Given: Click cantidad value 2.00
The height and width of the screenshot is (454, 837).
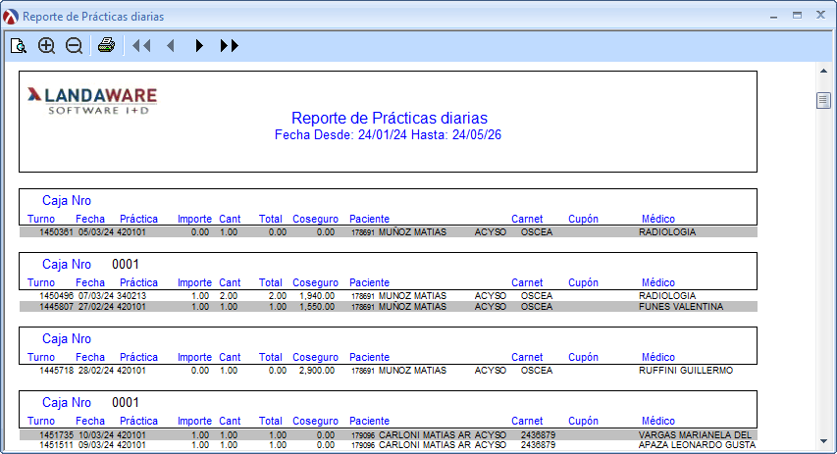Looking at the screenshot, I should (x=229, y=296).
